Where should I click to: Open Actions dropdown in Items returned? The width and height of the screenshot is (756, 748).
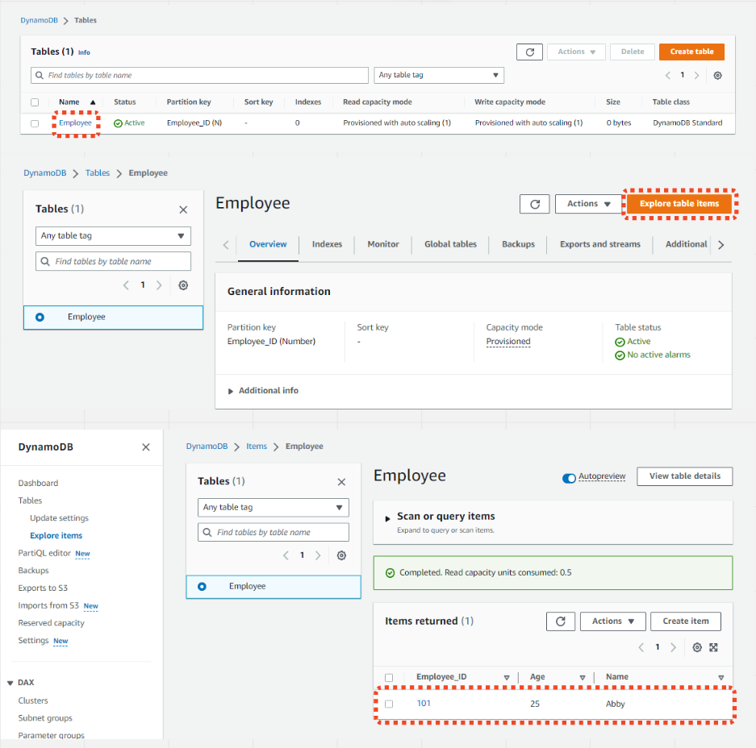(613, 621)
